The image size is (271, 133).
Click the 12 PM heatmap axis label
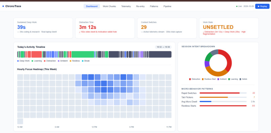(94, 127)
